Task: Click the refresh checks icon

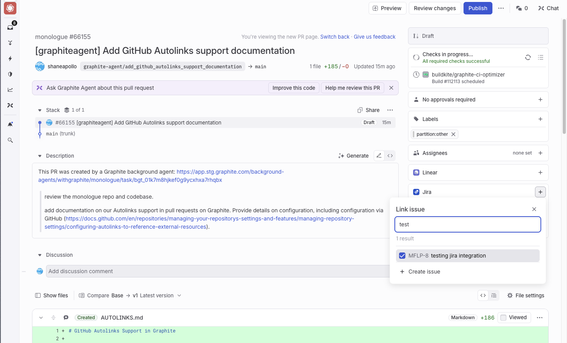Action: click(x=528, y=57)
